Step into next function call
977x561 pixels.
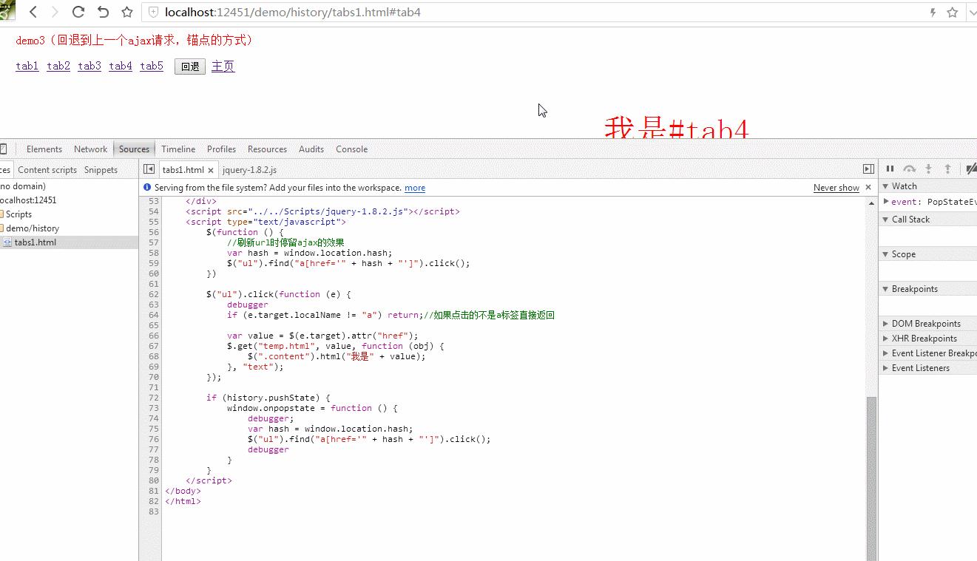(929, 169)
